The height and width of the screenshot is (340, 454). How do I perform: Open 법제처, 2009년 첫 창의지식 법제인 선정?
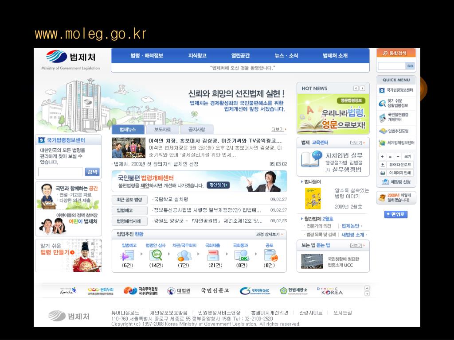click(156, 164)
